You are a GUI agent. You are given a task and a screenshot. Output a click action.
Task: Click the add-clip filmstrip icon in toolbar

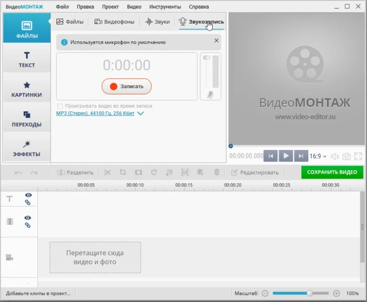coord(200,172)
